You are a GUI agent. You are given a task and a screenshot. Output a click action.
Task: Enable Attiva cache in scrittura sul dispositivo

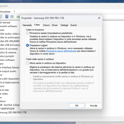28,63
